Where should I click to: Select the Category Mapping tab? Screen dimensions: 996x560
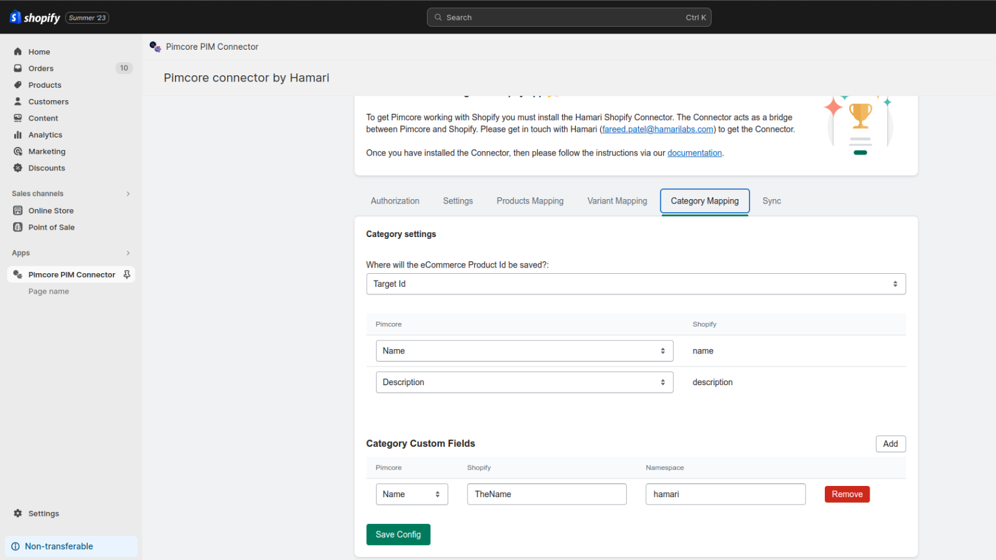(705, 201)
